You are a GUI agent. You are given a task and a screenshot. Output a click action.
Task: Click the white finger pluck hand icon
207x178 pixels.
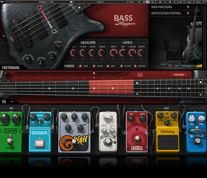click(x=54, y=31)
